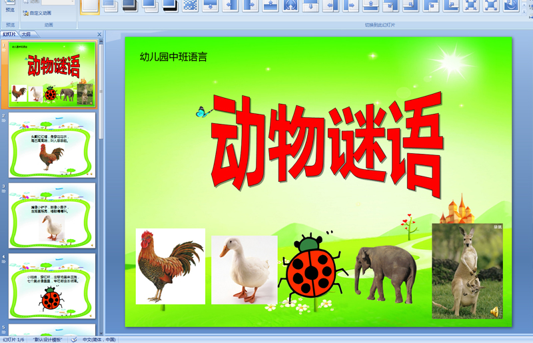The image size is (533, 343).
Task: Select slide 3 thumbnail with duck
Action: click(52, 216)
